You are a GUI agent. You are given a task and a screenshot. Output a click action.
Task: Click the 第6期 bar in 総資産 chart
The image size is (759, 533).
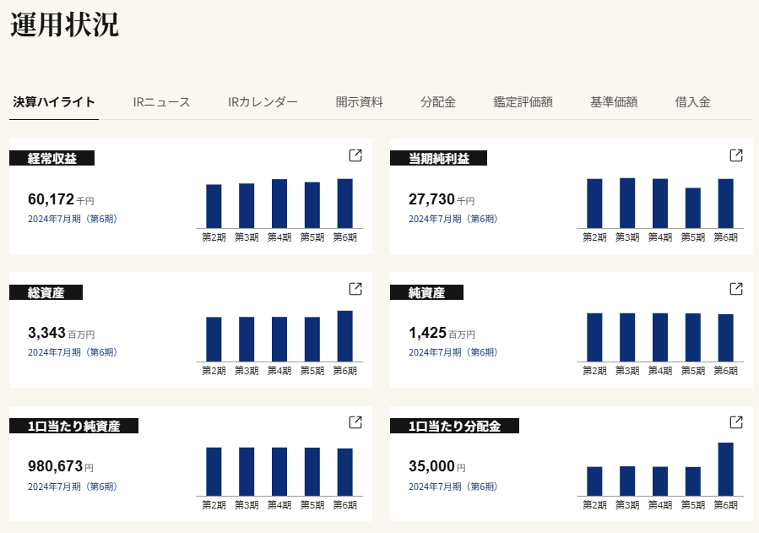pos(345,336)
